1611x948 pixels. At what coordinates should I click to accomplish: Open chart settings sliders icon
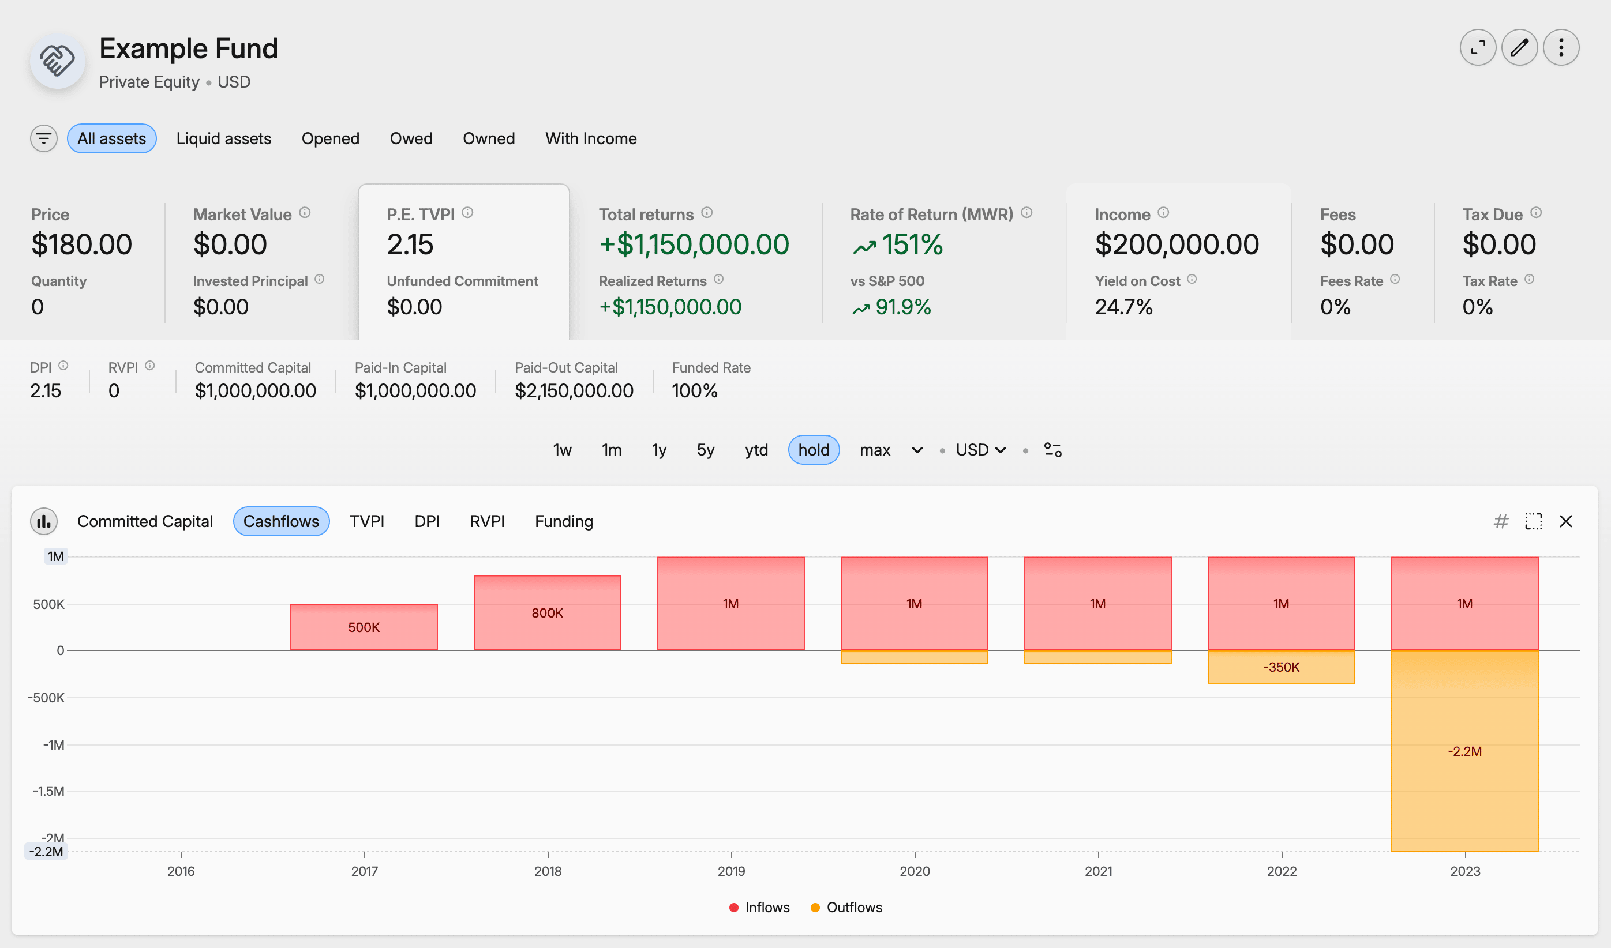pyautogui.click(x=1052, y=450)
